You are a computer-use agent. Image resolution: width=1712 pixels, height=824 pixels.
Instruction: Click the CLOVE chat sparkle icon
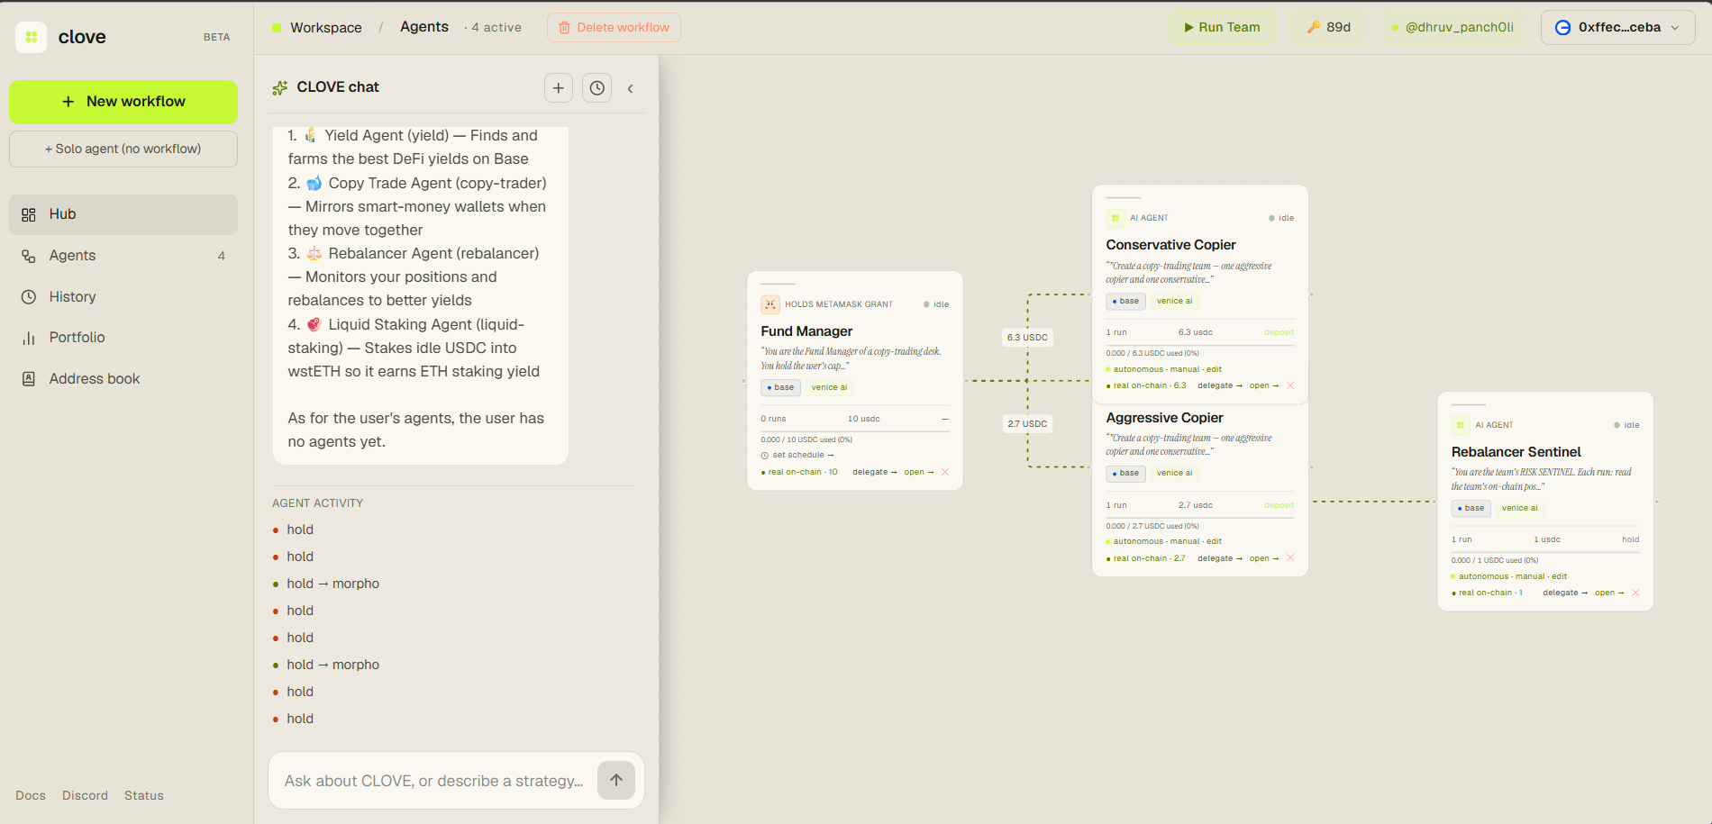coord(280,87)
